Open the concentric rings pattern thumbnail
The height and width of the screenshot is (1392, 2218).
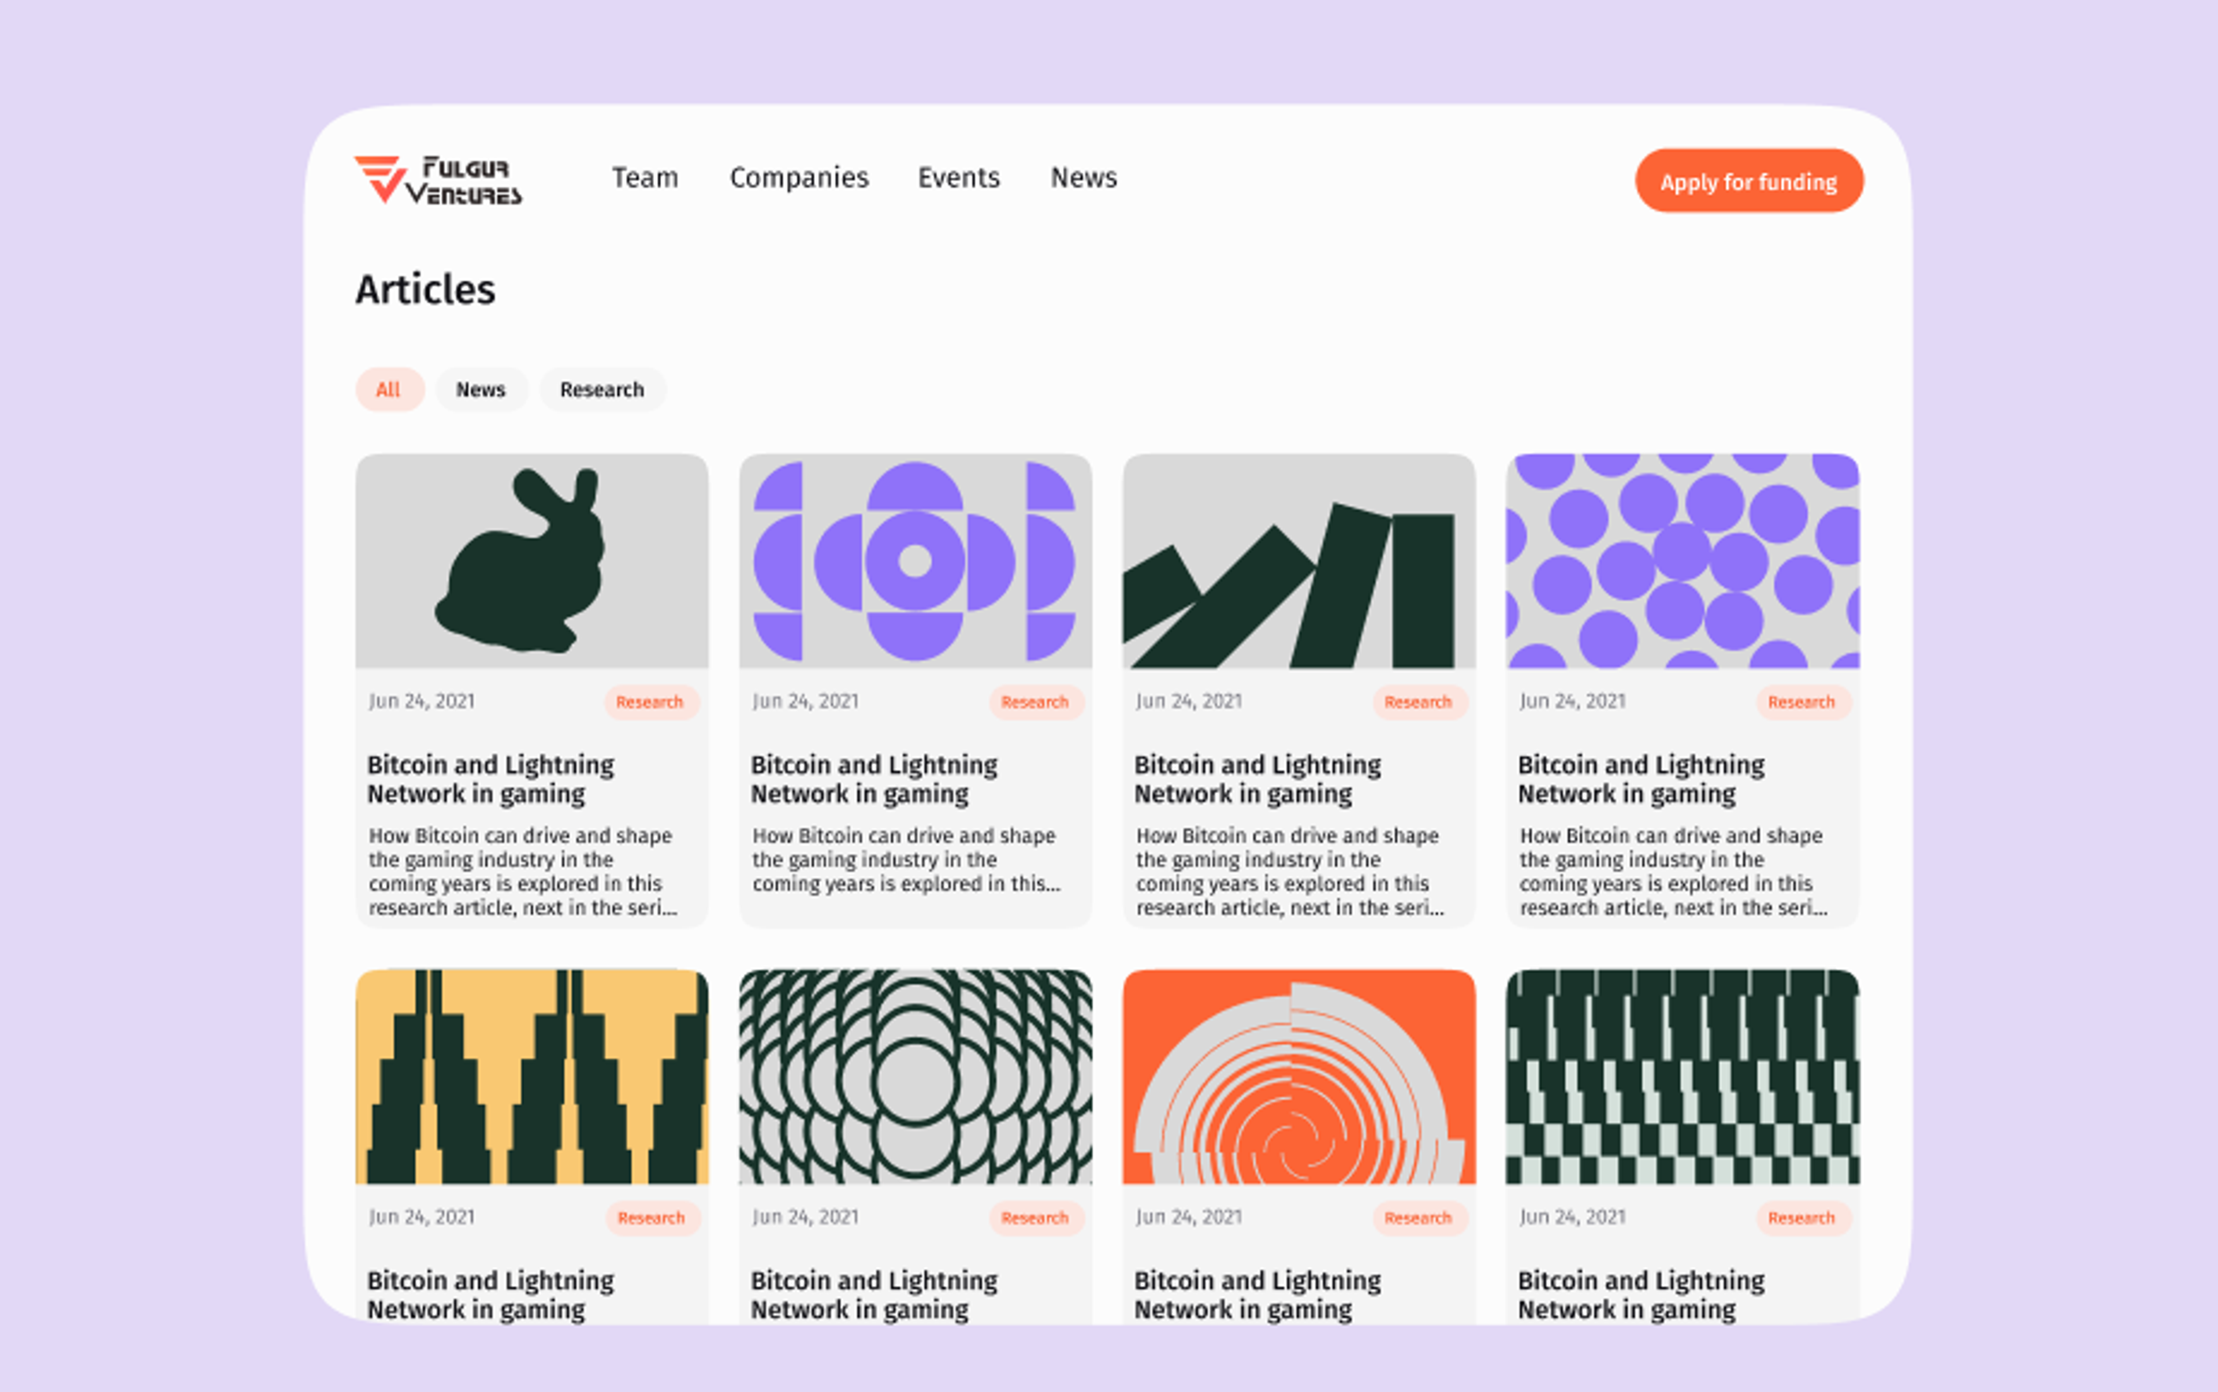(915, 1076)
